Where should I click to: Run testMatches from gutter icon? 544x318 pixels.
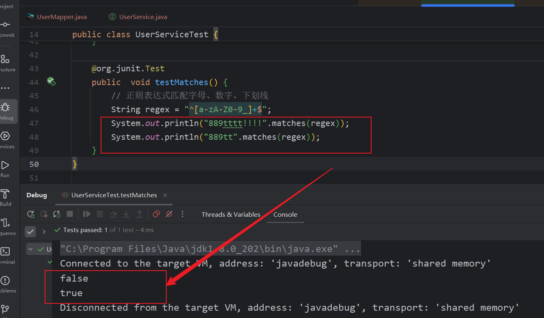(x=51, y=82)
